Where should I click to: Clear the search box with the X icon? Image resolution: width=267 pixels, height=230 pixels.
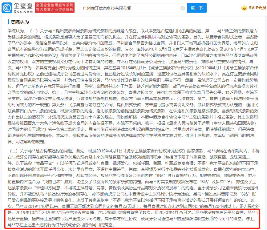coord(183,8)
